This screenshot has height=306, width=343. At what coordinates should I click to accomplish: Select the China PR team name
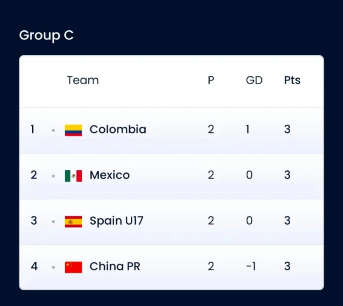pos(114,267)
